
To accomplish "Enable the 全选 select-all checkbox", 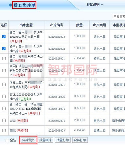I will click(x=7, y=141).
